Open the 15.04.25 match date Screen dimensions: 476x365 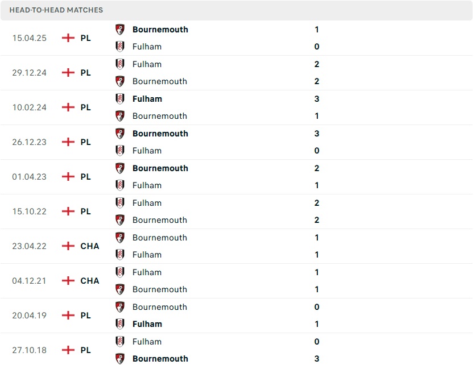coord(30,38)
